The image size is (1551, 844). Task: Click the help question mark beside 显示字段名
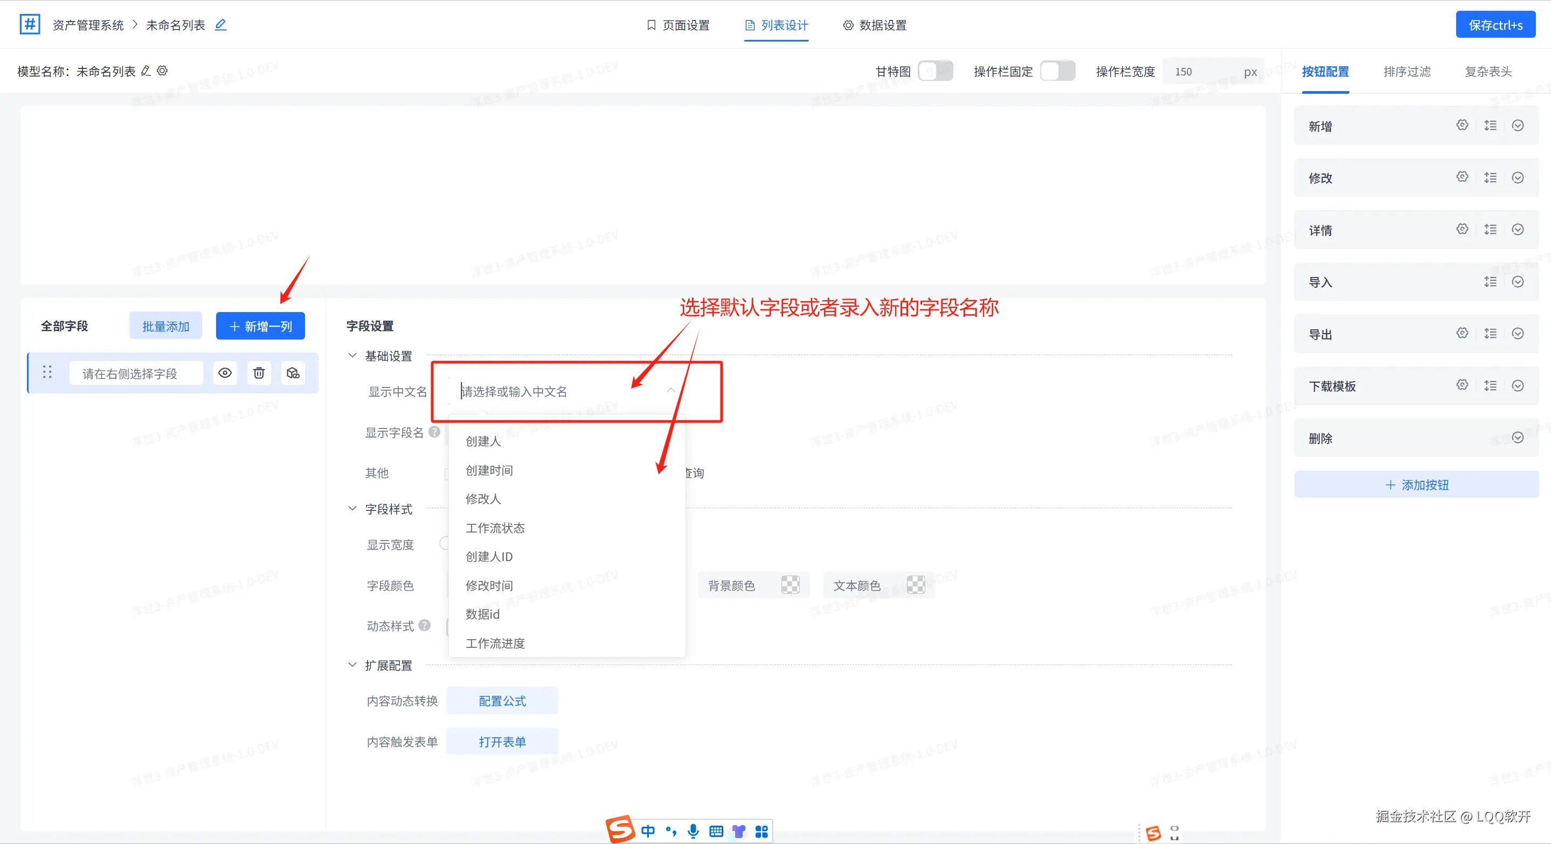(434, 432)
